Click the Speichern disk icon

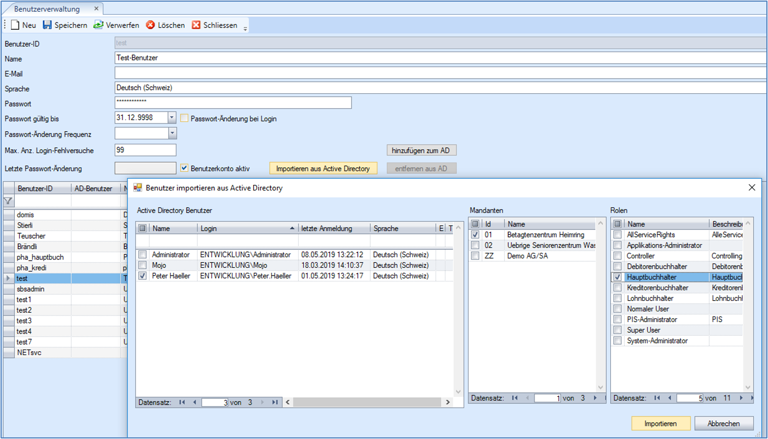(47, 25)
